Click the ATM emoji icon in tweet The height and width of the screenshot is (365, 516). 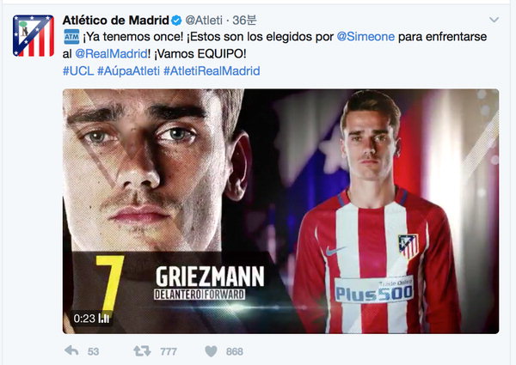pyautogui.click(x=71, y=37)
